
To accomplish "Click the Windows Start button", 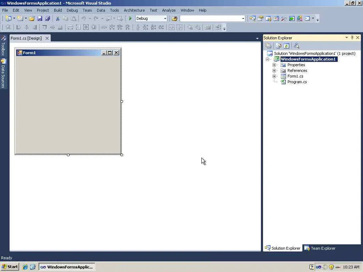I will (10, 267).
